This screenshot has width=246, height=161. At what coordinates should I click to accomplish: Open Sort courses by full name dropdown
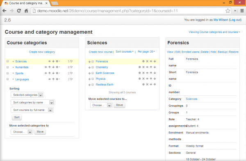click(x=32, y=110)
